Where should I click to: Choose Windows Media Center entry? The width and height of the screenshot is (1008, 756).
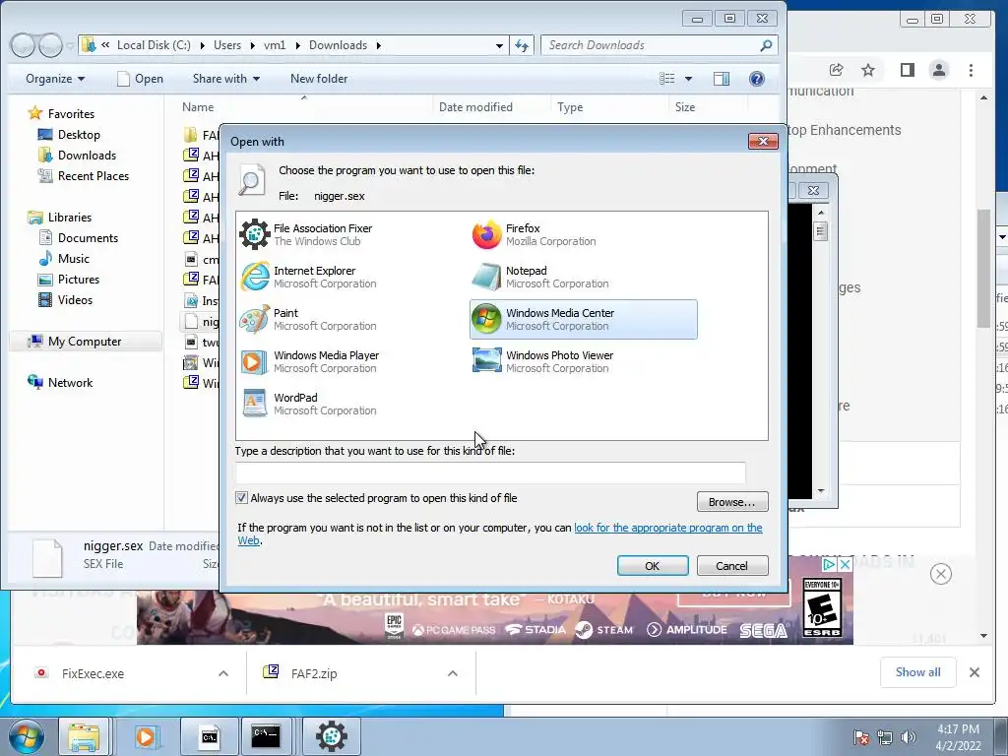[x=583, y=320]
